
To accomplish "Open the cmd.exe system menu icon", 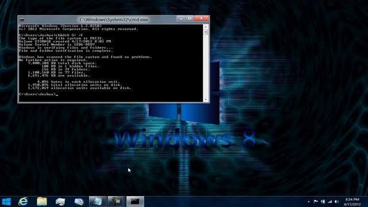I will pyautogui.click(x=22, y=20).
